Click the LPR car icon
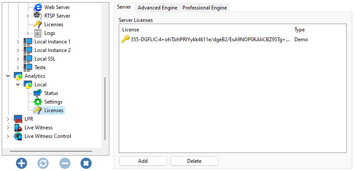This screenshot has width=355, height=171. pos(18,119)
